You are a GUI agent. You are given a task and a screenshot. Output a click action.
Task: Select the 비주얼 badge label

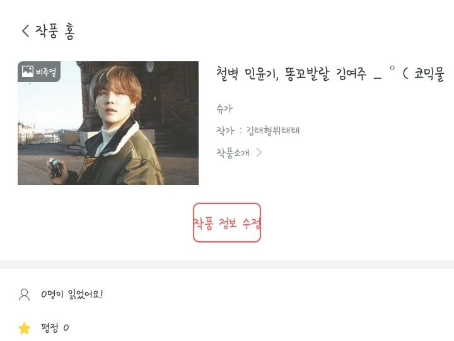click(46, 71)
